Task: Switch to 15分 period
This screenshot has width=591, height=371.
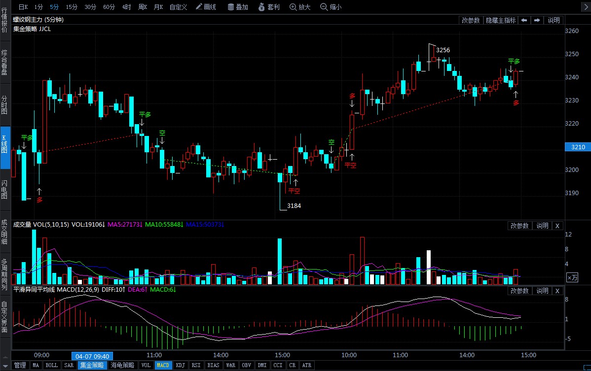Action: (x=72, y=7)
